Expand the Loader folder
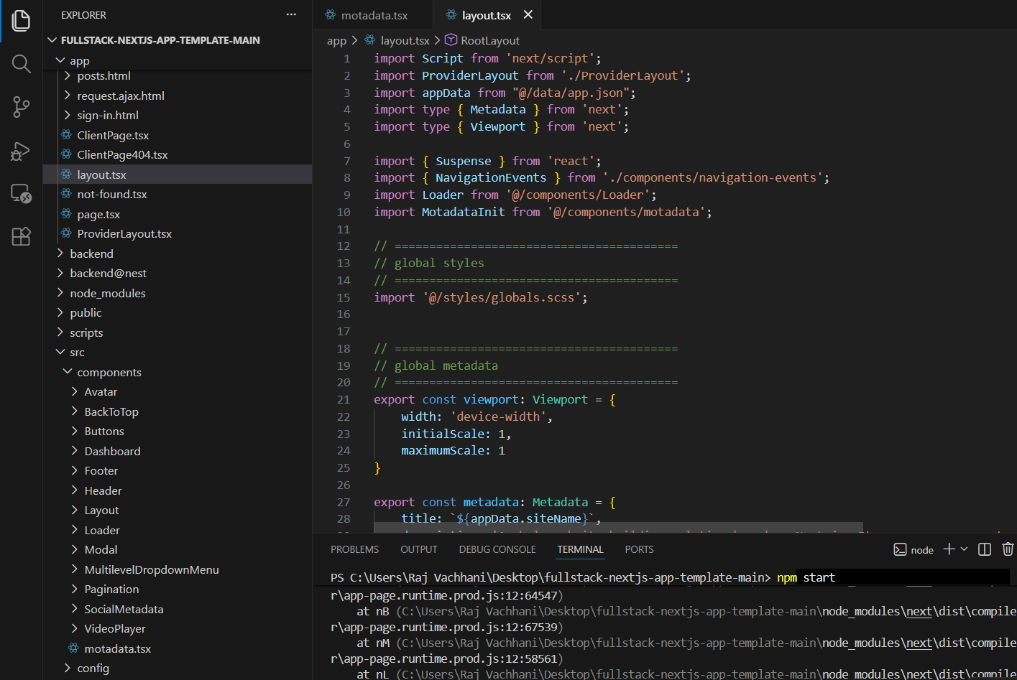 75,530
